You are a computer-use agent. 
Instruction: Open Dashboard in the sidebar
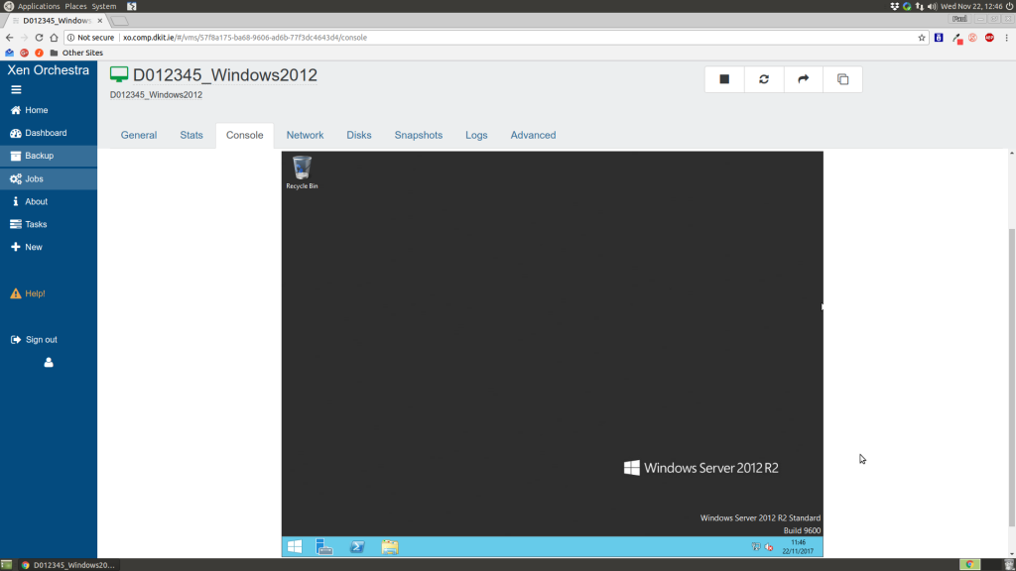[x=49, y=133]
